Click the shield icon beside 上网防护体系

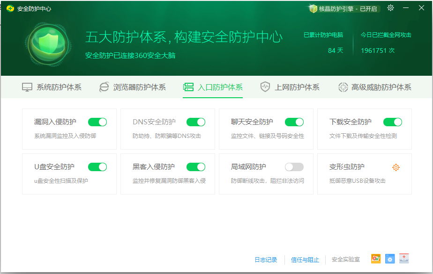pyautogui.click(x=265, y=86)
